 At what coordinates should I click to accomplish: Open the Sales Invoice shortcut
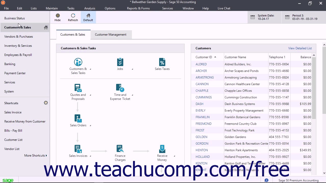pos(13,112)
